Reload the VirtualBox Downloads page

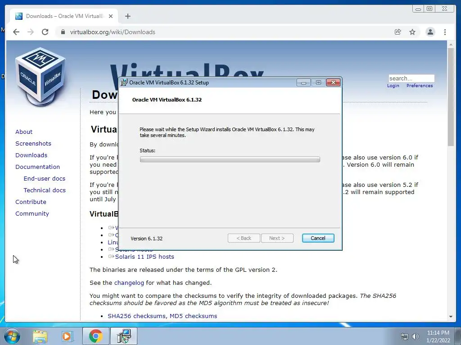(45, 32)
